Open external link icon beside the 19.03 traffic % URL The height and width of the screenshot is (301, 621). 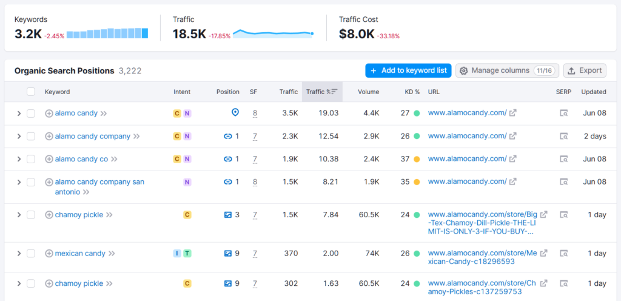pyautogui.click(x=513, y=113)
